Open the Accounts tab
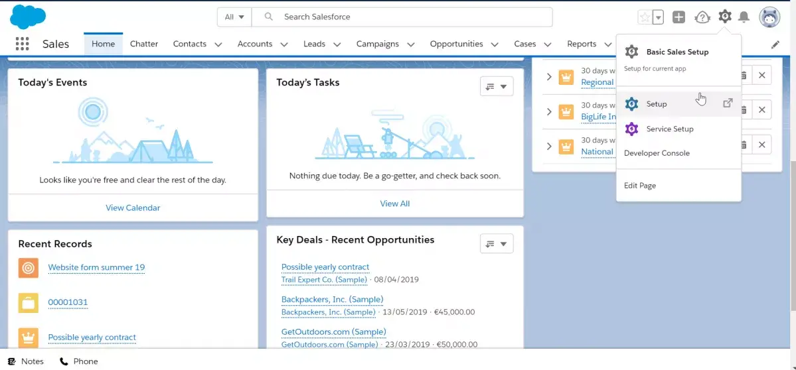 tap(255, 44)
